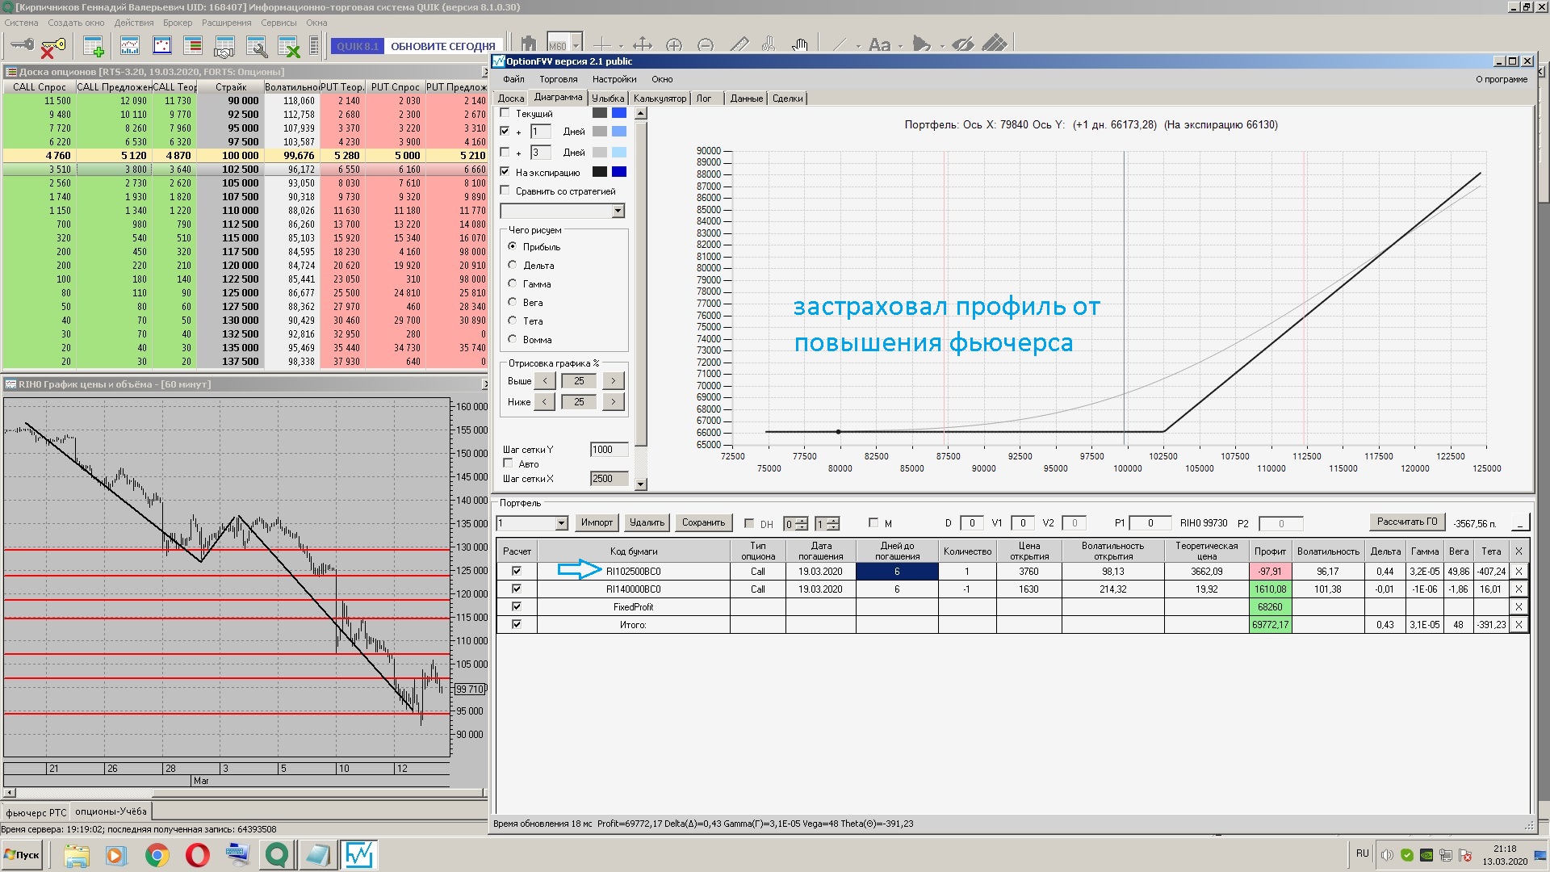Uncheck the На экспирацию checkbox

tap(505, 172)
